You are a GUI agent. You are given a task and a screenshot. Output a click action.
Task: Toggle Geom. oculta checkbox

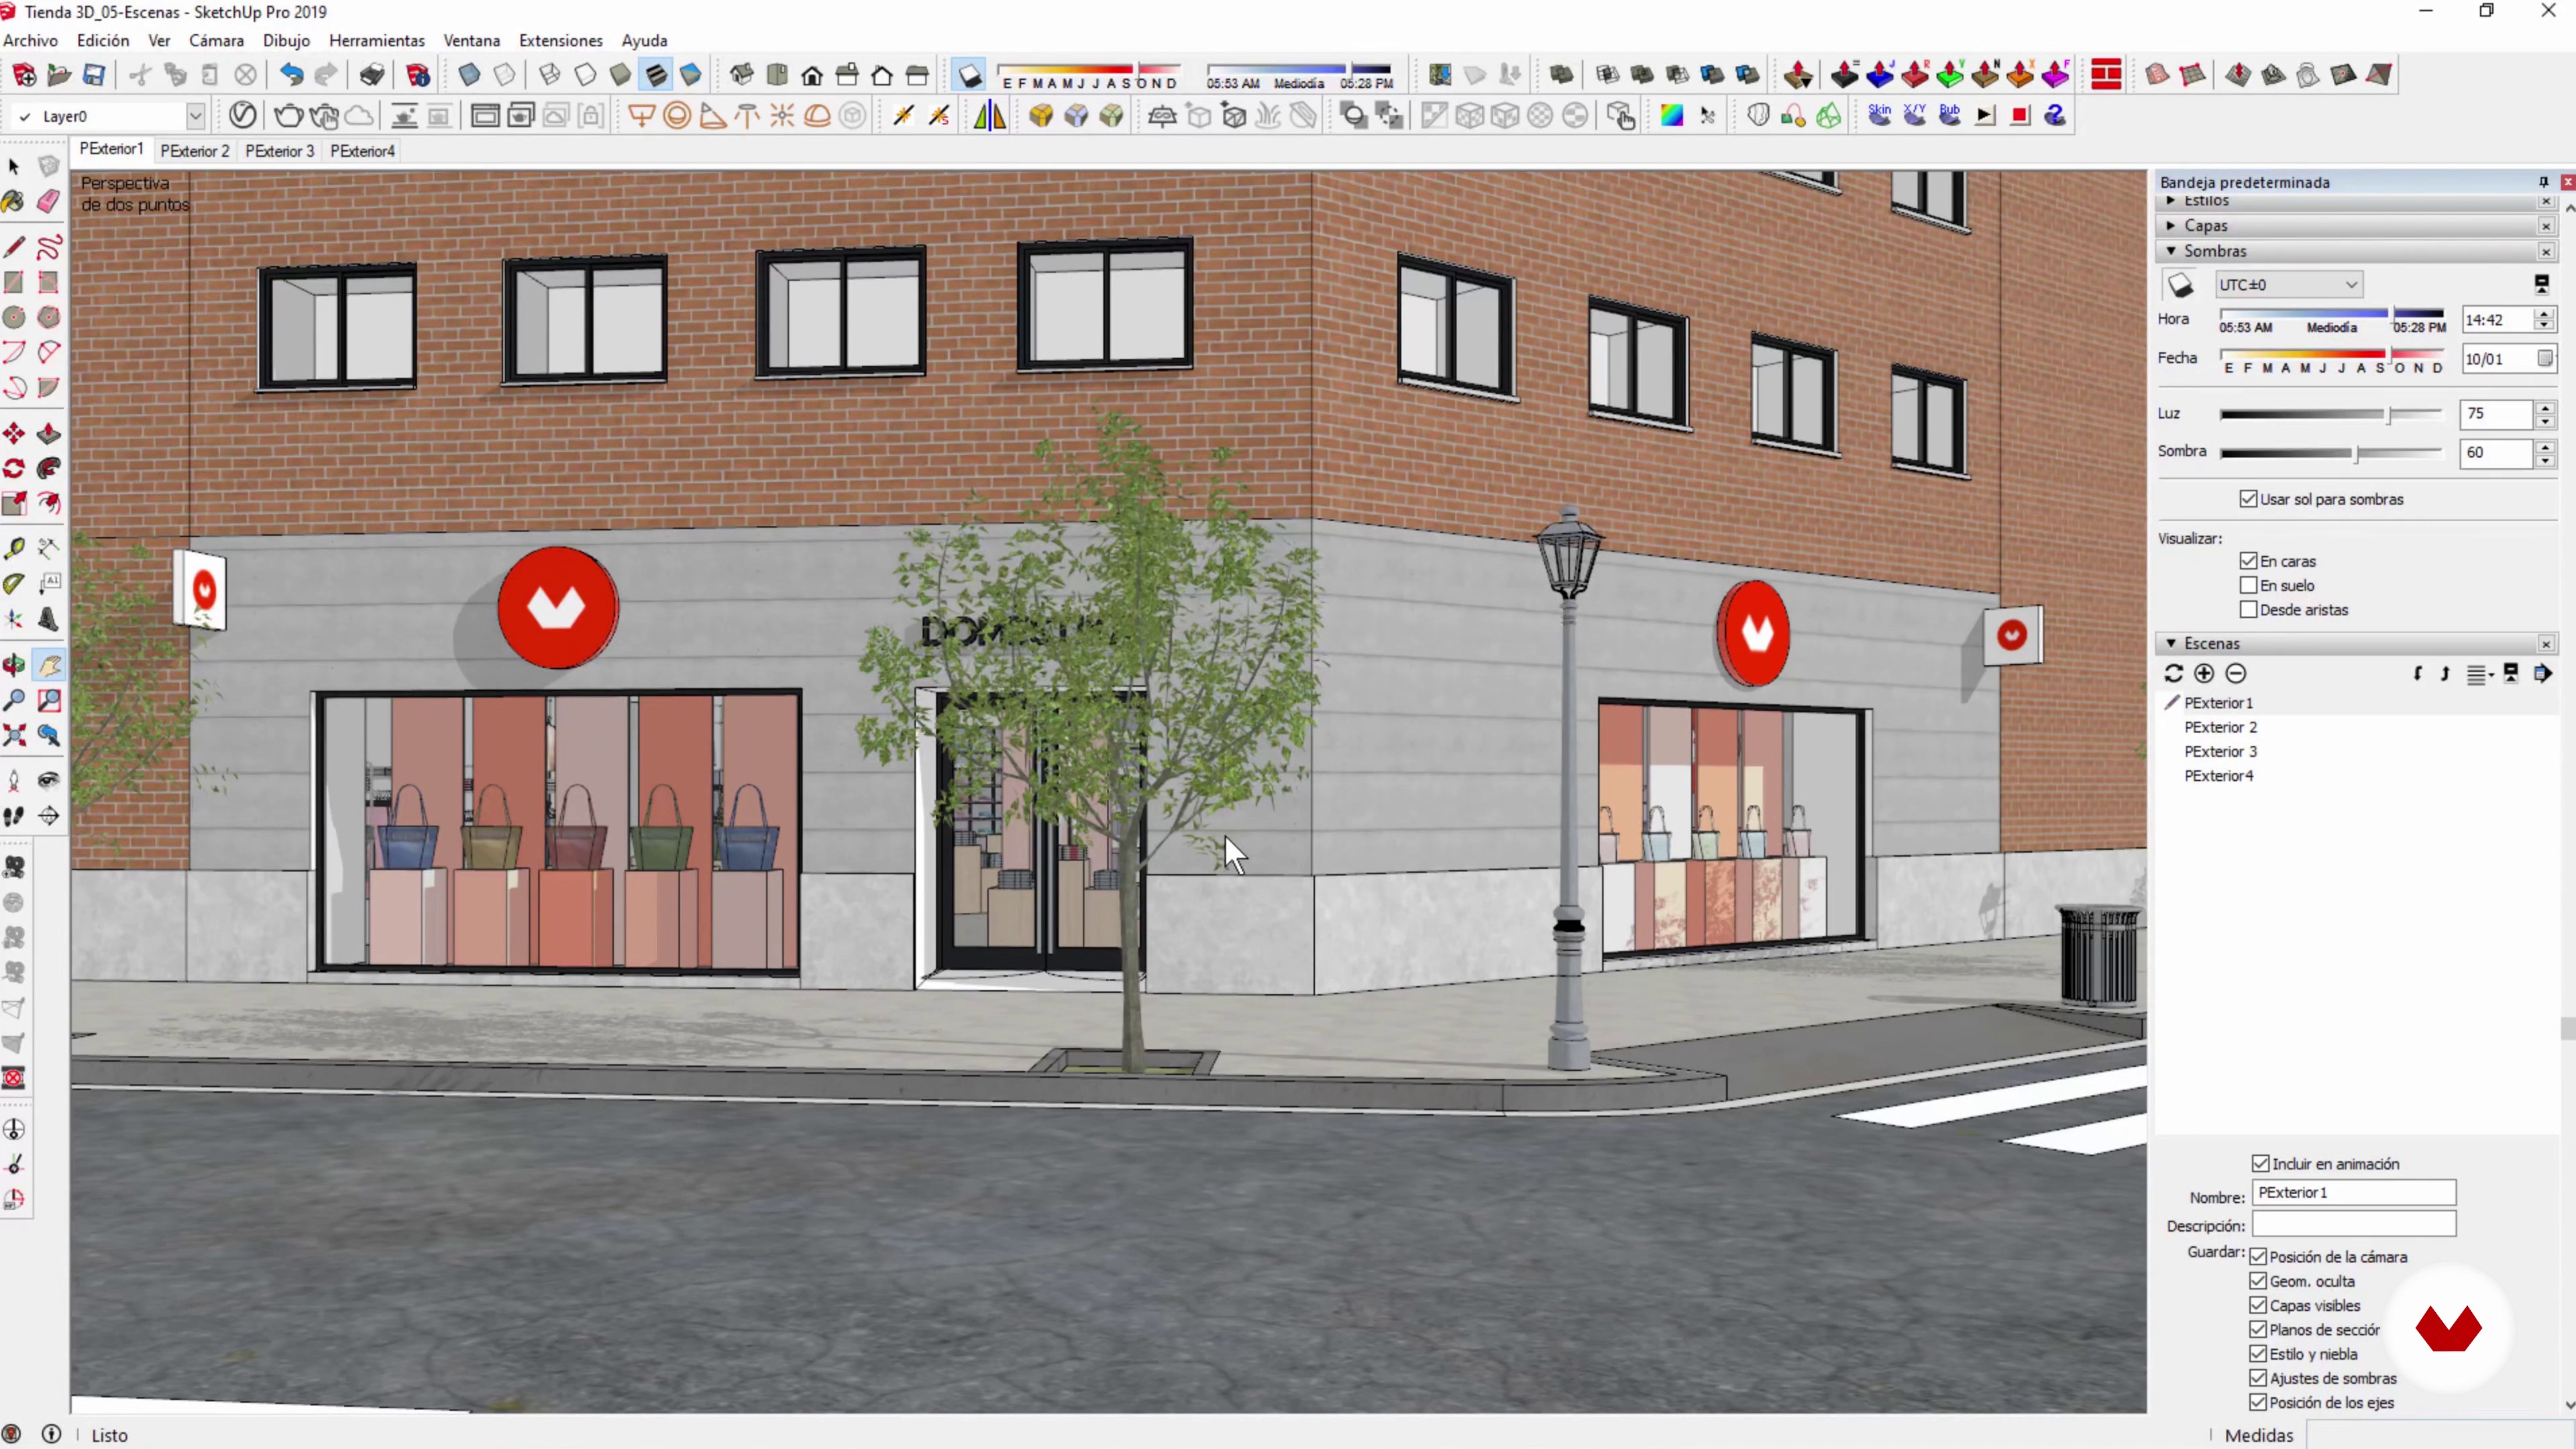coord(2258,1281)
